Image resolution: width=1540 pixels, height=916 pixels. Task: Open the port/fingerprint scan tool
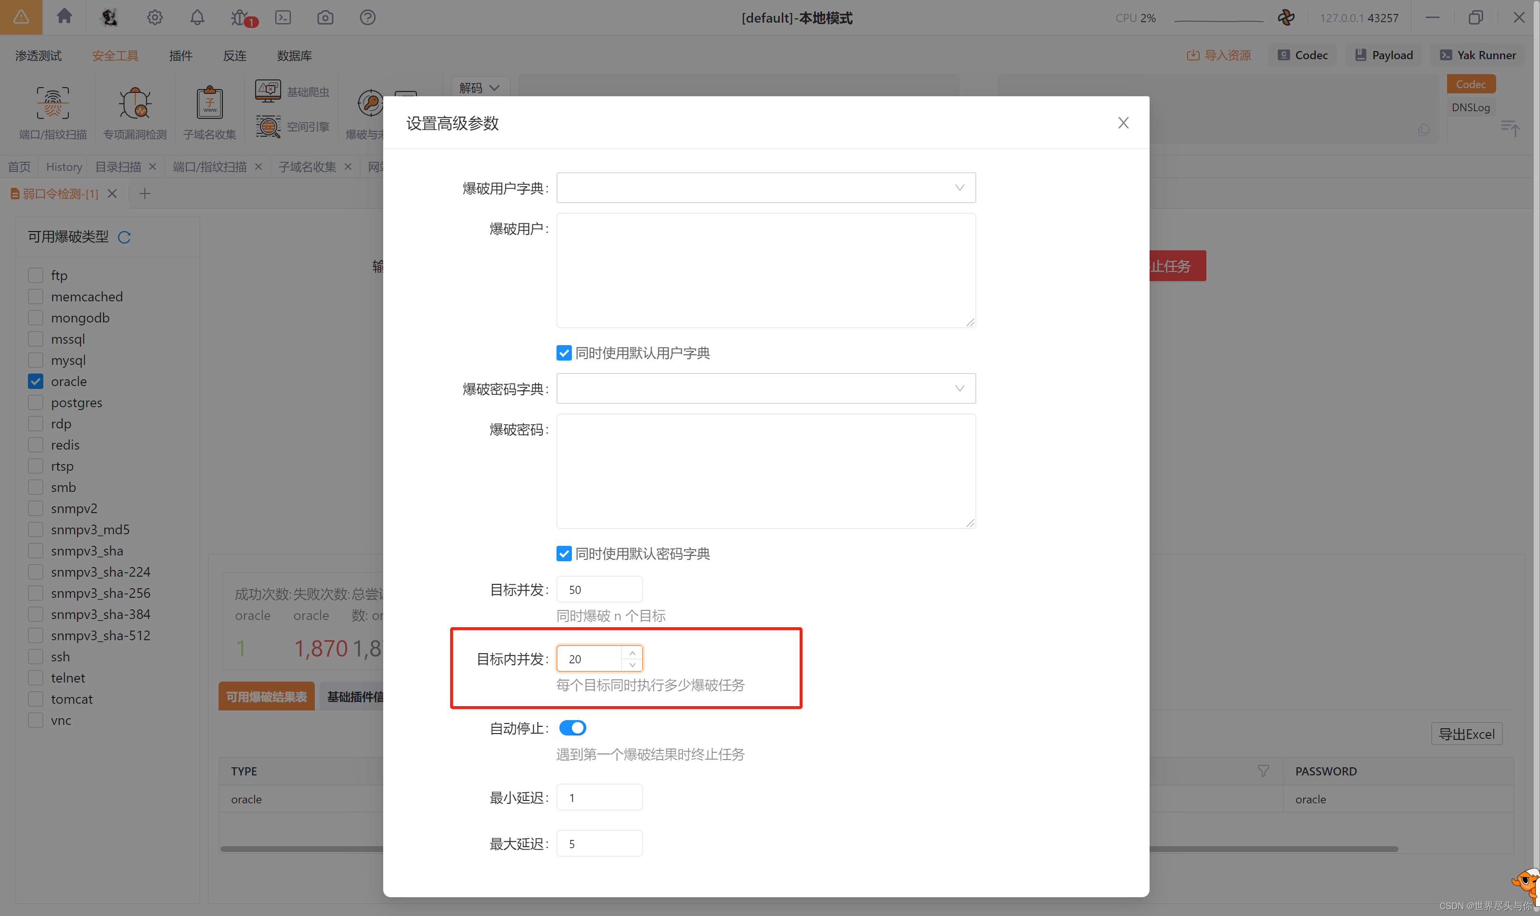coord(52,112)
